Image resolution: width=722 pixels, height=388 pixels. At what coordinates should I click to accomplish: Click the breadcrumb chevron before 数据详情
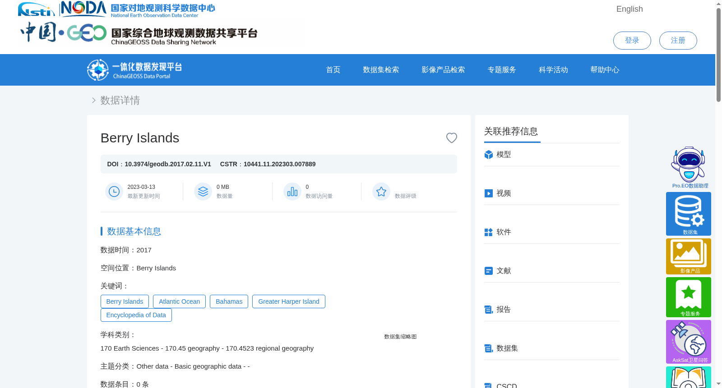pyautogui.click(x=94, y=100)
